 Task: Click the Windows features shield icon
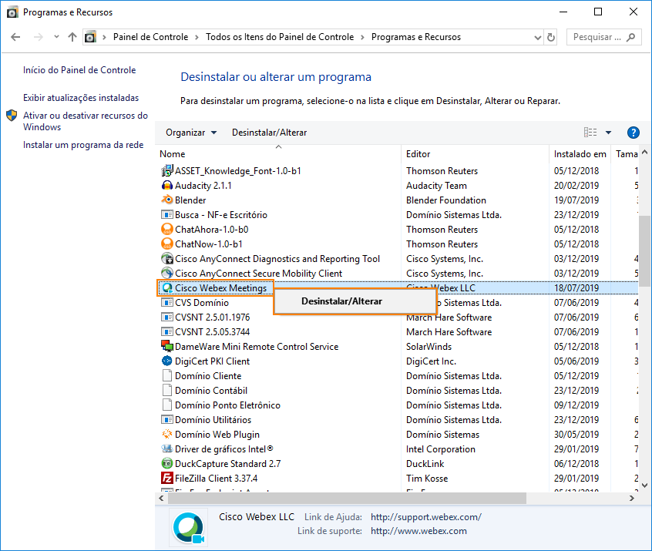[12, 115]
